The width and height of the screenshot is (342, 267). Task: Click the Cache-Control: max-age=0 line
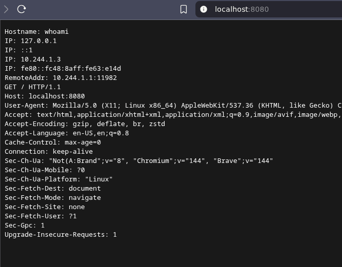click(52, 142)
